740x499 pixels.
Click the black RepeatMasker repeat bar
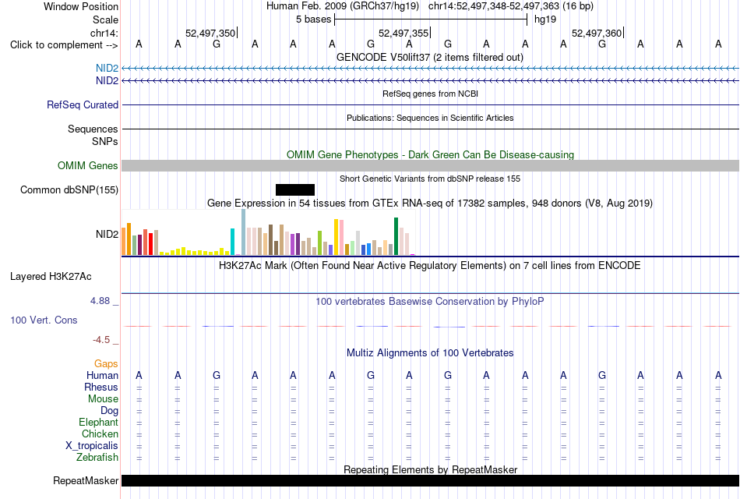(431, 480)
